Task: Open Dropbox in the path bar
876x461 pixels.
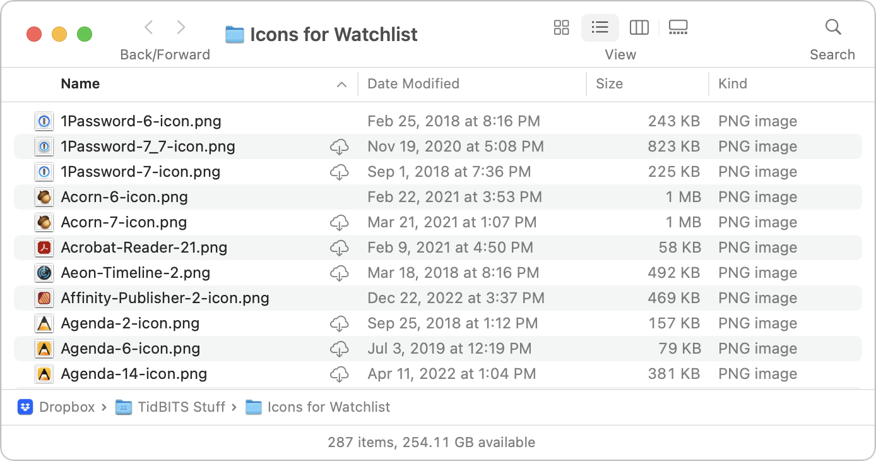Action: click(x=57, y=407)
